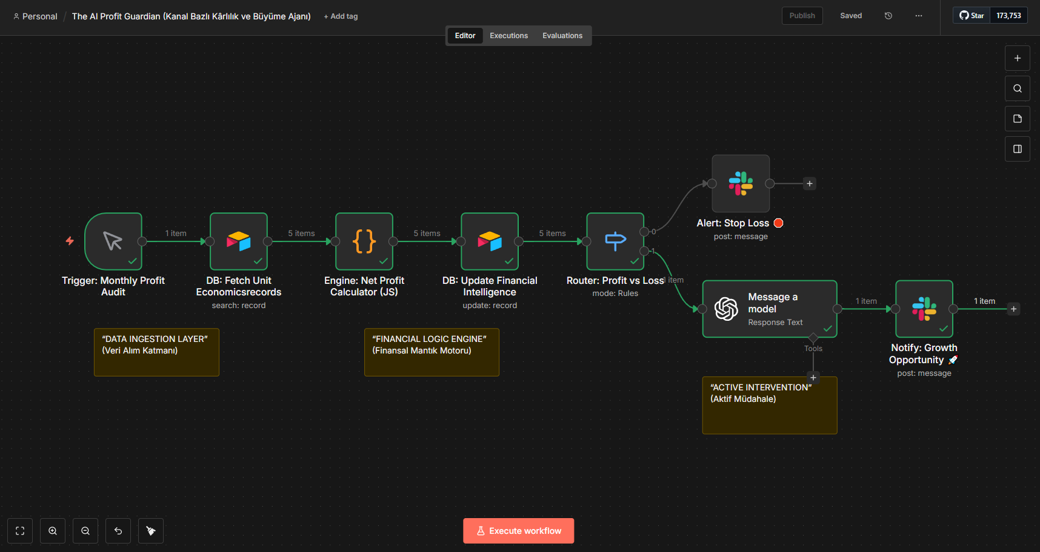Screen dimensions: 1040x552
Task: Click the Publish button
Action: click(x=802, y=16)
